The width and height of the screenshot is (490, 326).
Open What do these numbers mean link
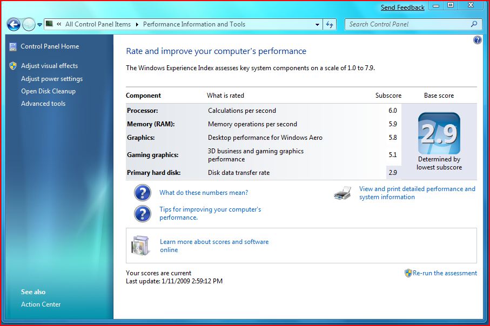coord(204,193)
